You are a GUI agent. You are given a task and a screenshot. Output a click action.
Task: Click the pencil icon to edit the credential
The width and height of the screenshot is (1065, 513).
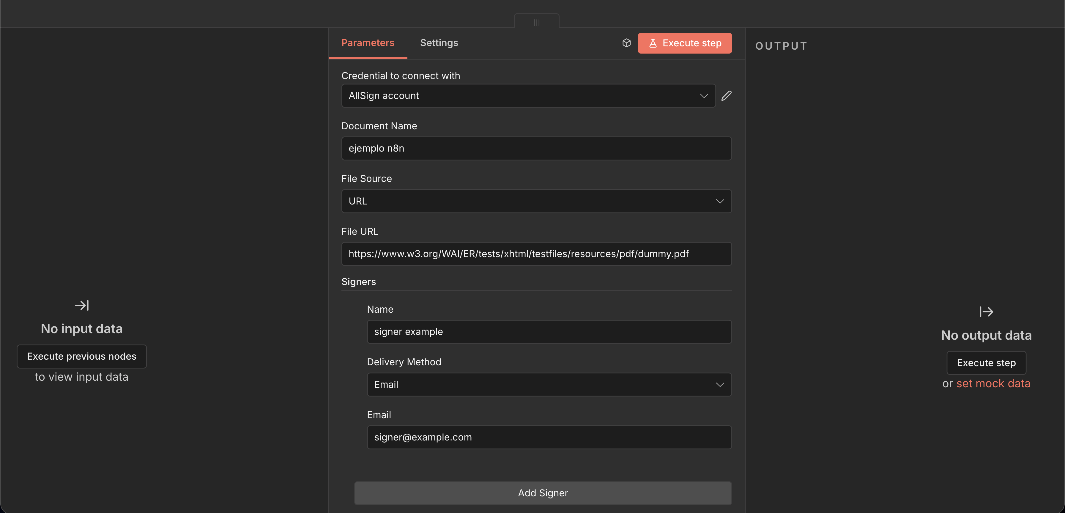point(727,95)
